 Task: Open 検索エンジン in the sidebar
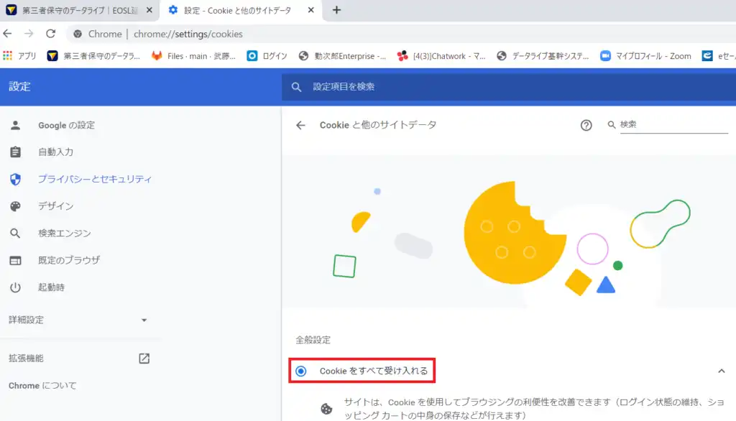(64, 233)
